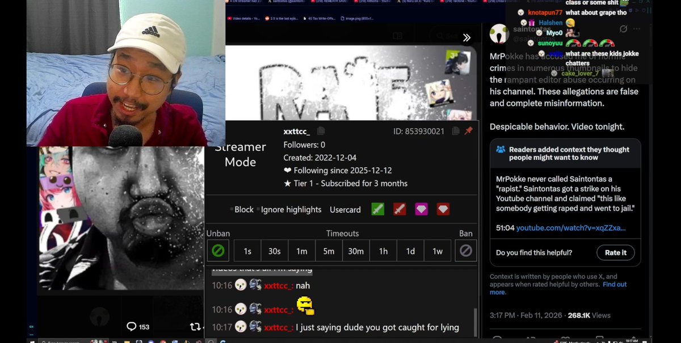Copy the xxttcc_ username with the copy icon
The height and width of the screenshot is (343, 681).
[321, 132]
